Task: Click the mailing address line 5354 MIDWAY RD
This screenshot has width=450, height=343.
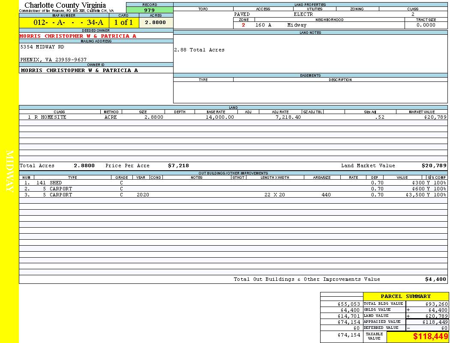Action: (42, 47)
